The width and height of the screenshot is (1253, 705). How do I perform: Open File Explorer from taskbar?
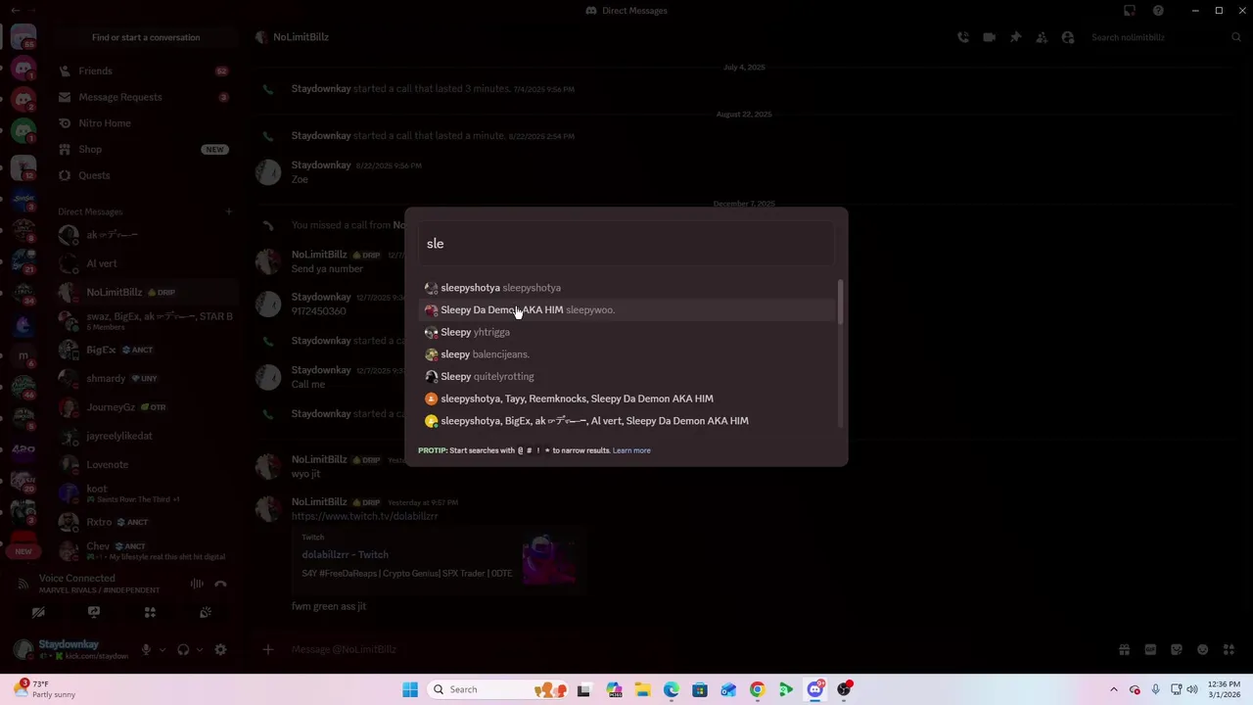(x=642, y=689)
